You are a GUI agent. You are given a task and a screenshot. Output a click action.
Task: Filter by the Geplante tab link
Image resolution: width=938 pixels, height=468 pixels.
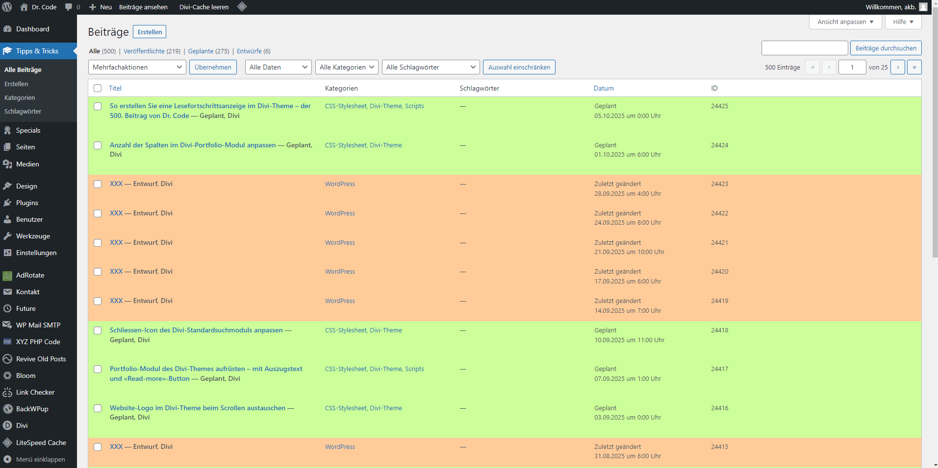[x=201, y=51]
